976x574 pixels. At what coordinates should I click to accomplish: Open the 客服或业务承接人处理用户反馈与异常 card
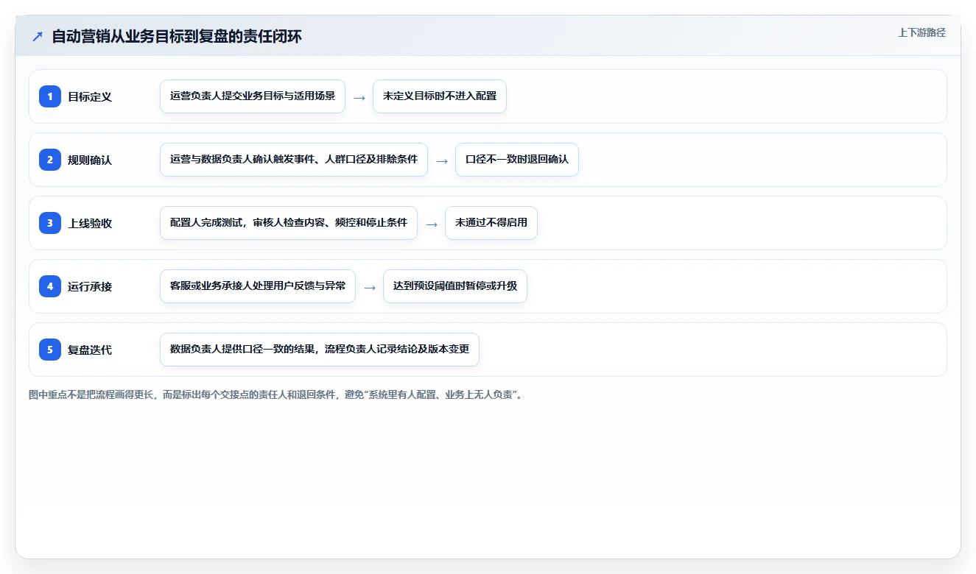click(258, 286)
